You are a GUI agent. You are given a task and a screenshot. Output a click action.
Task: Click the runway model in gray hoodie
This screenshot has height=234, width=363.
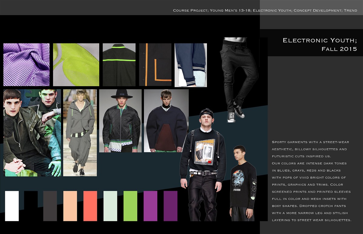[80, 133]
